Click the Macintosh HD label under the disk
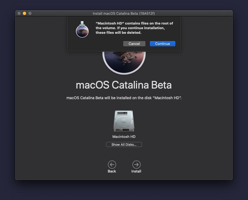 coord(124,137)
